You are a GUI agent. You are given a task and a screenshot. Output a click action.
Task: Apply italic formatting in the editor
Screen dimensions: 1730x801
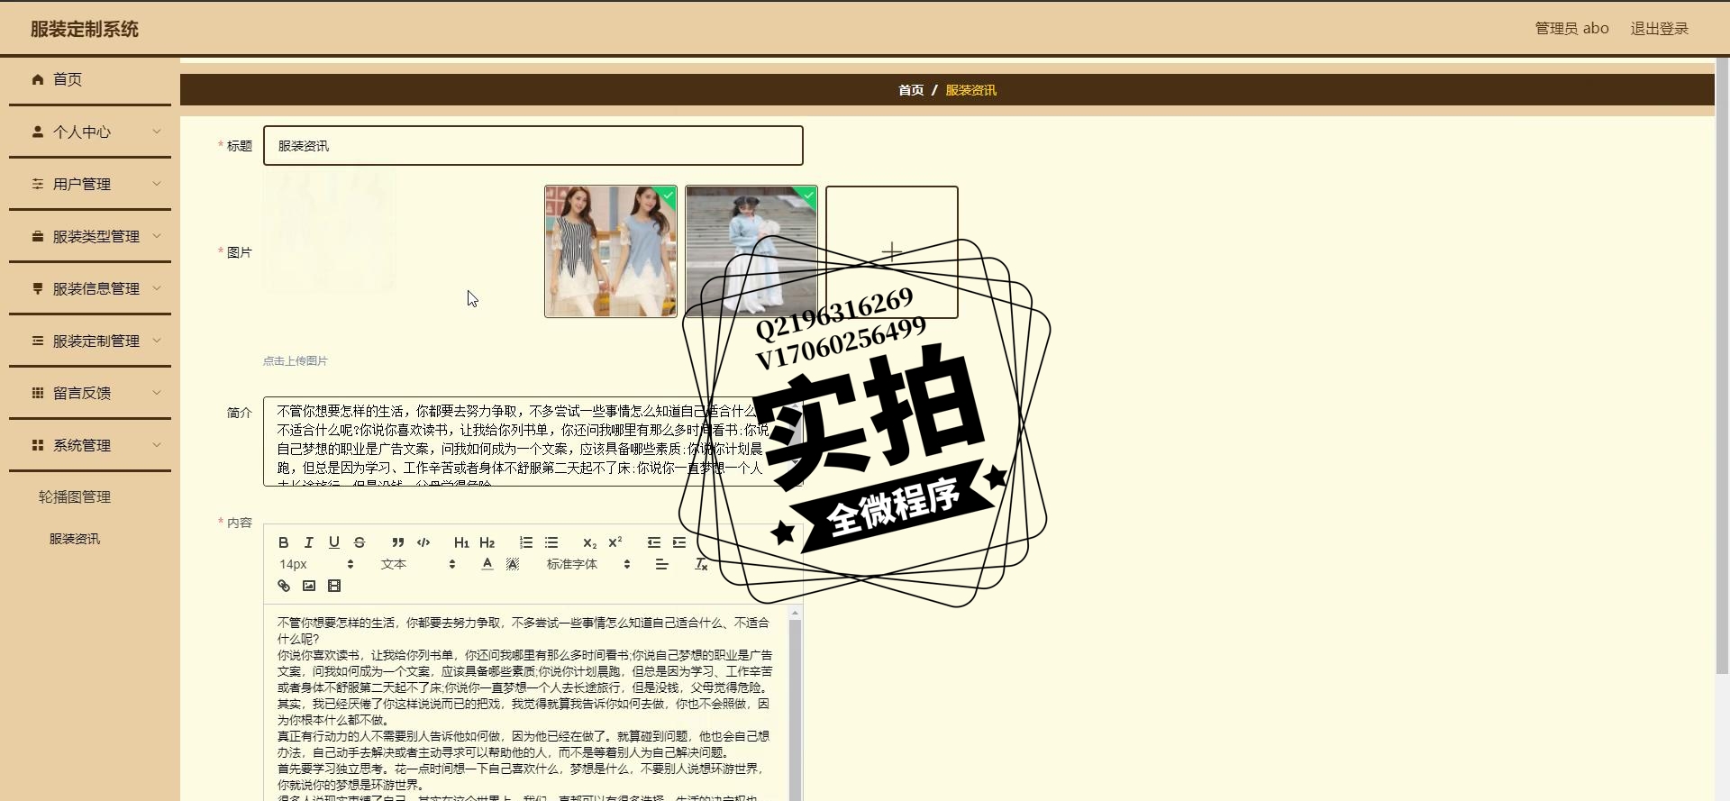[308, 542]
